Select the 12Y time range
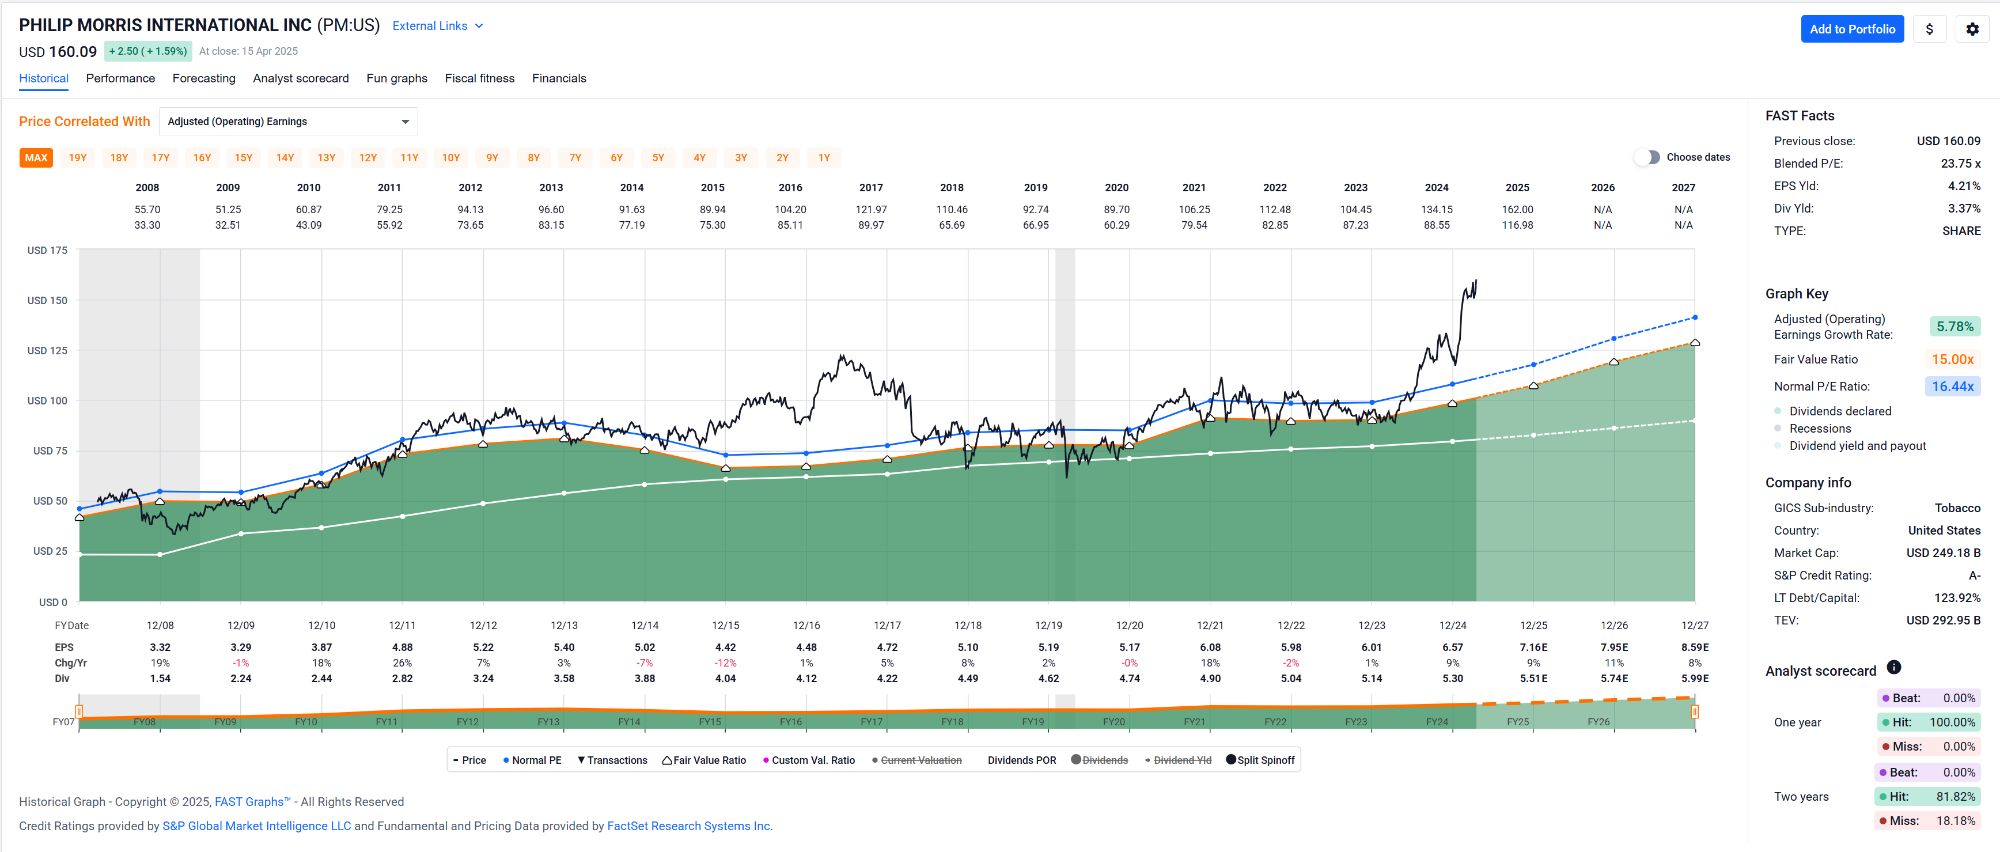2000x852 pixels. point(368,158)
